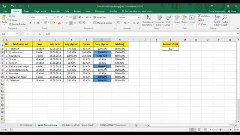
Task: Switch to Data ribbon tab
Action: 67,11
